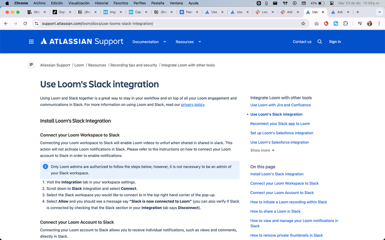This screenshot has width=385, height=240.
Task: Open Use Loom's Salesforce integration link
Action: (x=279, y=142)
